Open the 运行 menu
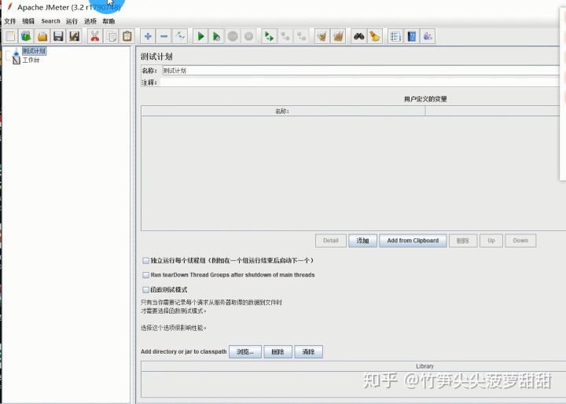Viewport: 566px width, 404px height. coord(72,21)
